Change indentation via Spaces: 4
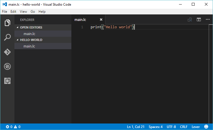Screen dimensions: 213x130 coord(156,127)
